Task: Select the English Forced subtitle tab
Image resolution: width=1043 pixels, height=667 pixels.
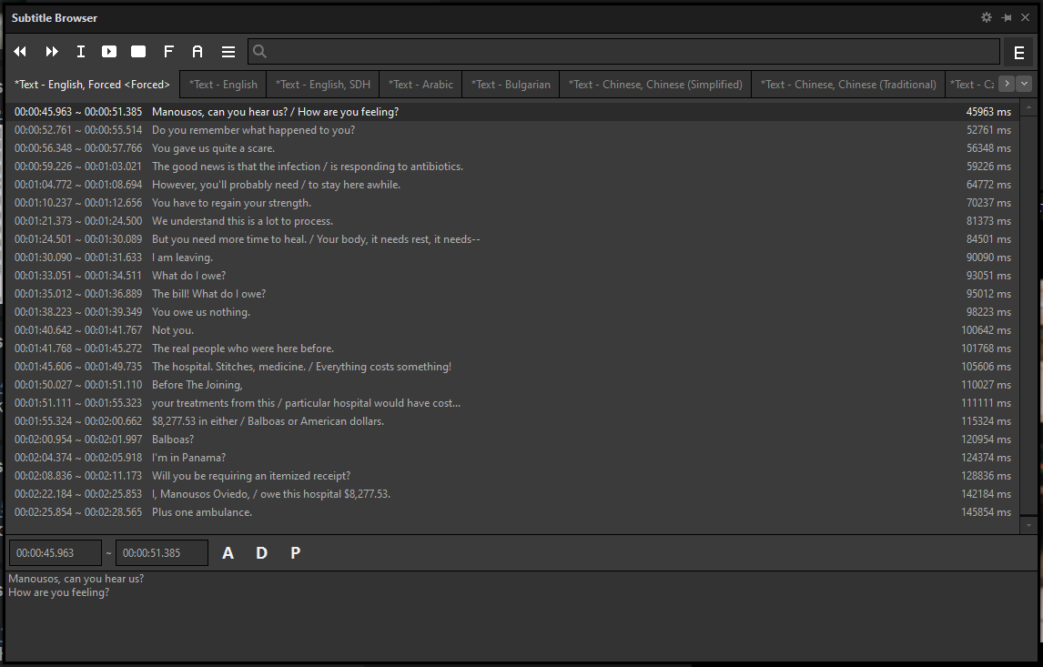Action: click(93, 85)
